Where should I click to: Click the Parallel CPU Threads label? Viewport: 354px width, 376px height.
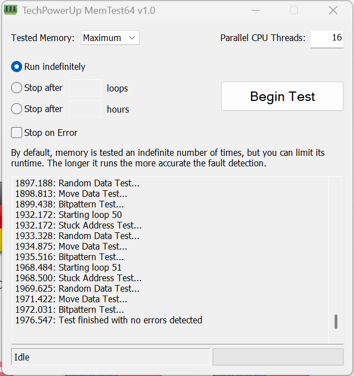263,38
